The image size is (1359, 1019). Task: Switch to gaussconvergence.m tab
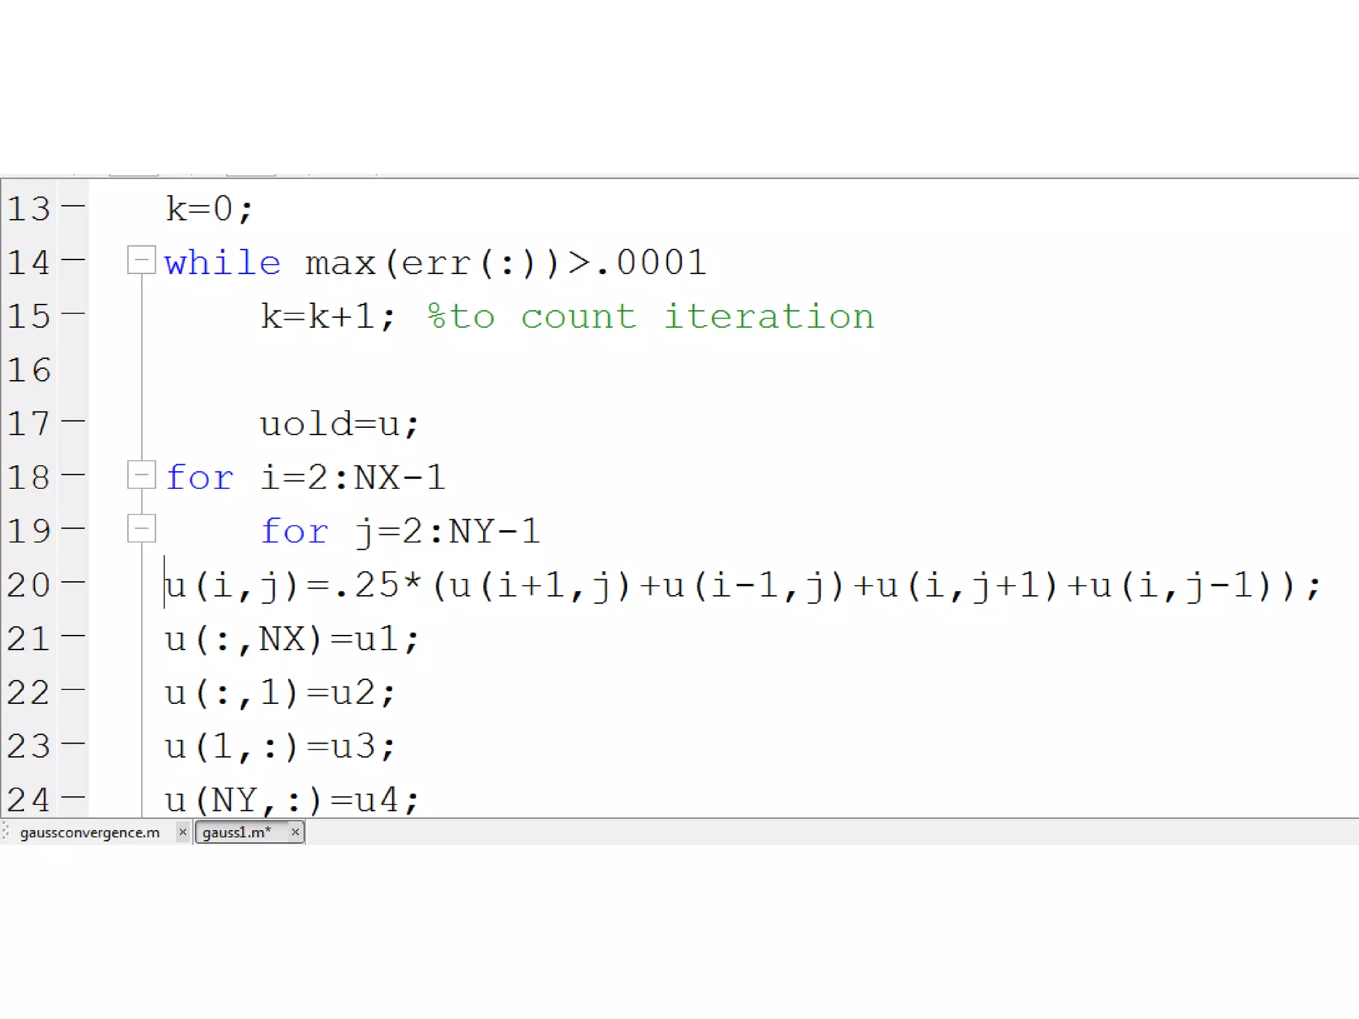coord(90,833)
